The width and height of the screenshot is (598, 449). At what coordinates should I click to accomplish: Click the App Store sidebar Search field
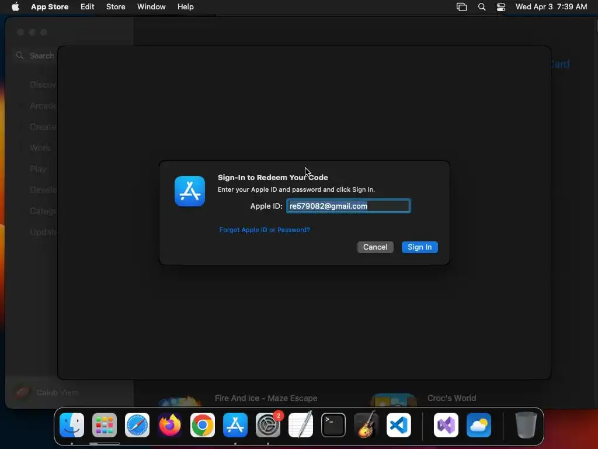(x=36, y=56)
